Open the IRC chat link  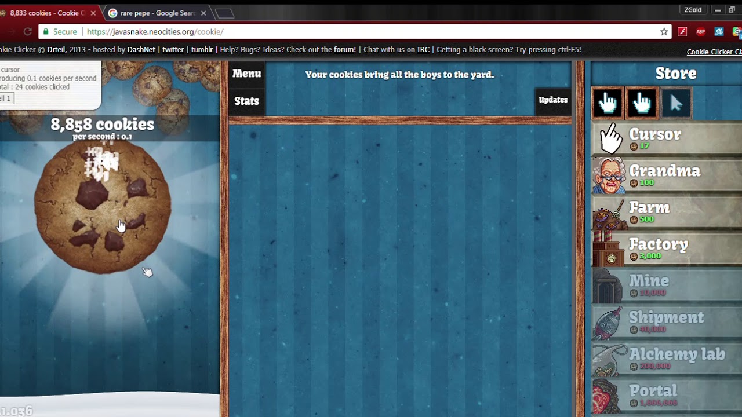[x=423, y=50]
